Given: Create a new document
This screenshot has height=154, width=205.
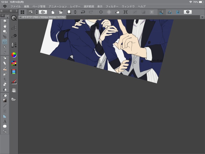Looking at the screenshot, I should click(x=53, y=12).
